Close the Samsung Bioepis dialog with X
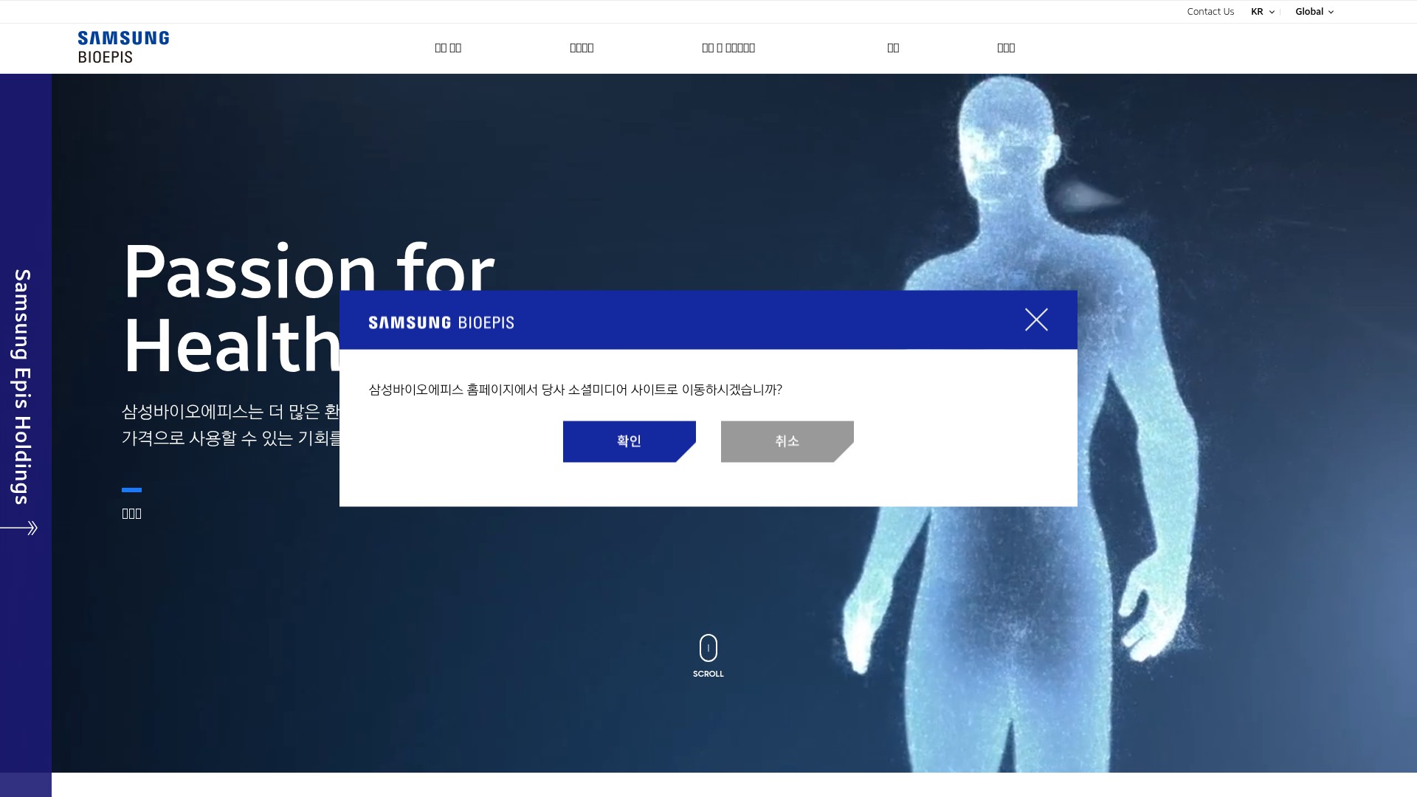This screenshot has height=797, width=1417. click(1036, 320)
